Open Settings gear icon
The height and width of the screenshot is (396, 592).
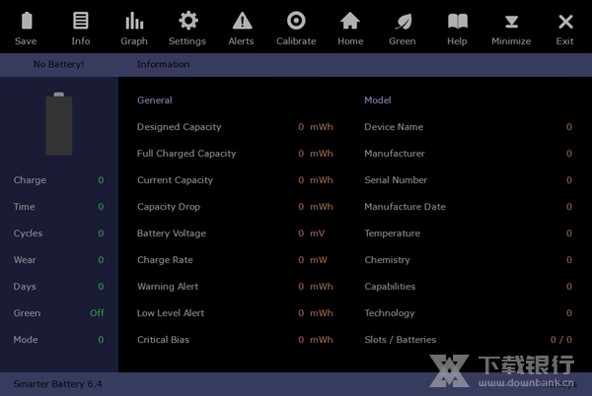[x=187, y=22]
